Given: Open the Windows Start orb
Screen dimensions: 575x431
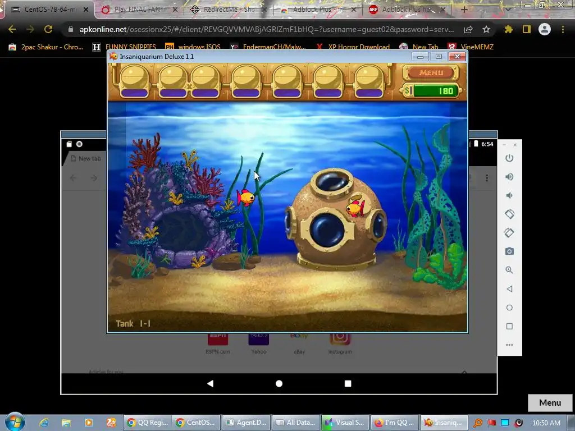Looking at the screenshot, I should tap(15, 422).
